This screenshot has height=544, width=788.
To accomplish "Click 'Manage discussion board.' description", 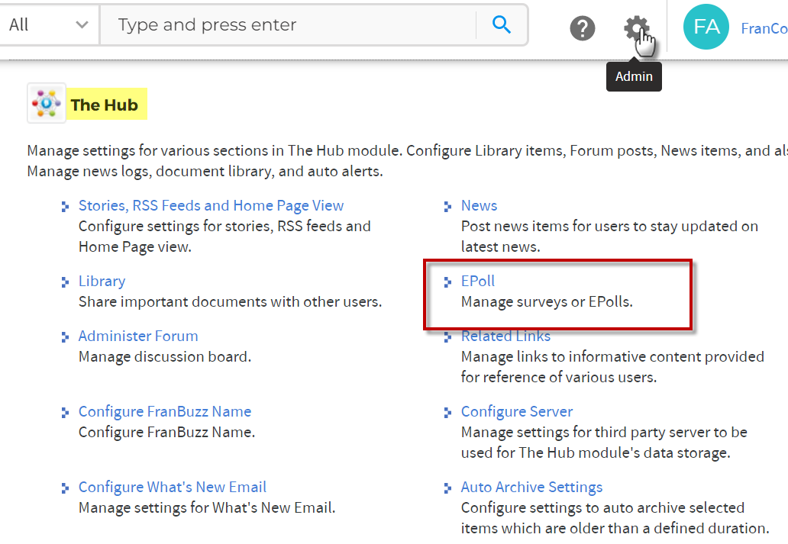I will 165,356.
